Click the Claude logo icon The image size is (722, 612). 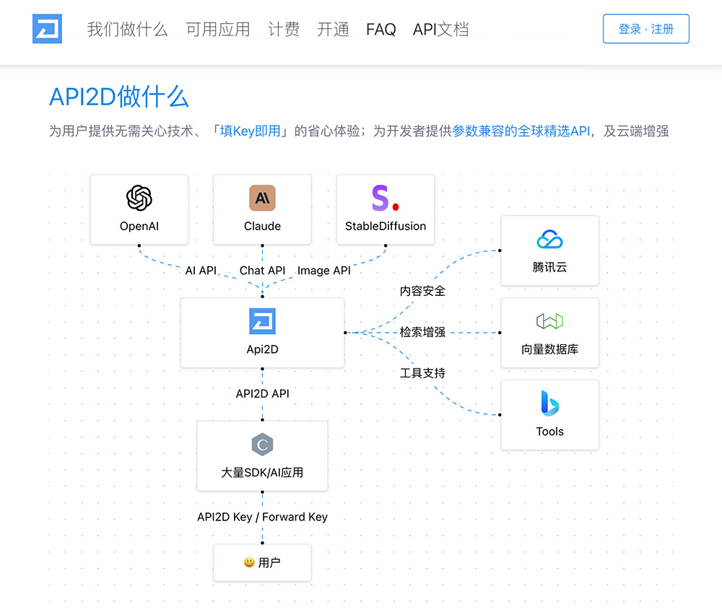point(263,198)
